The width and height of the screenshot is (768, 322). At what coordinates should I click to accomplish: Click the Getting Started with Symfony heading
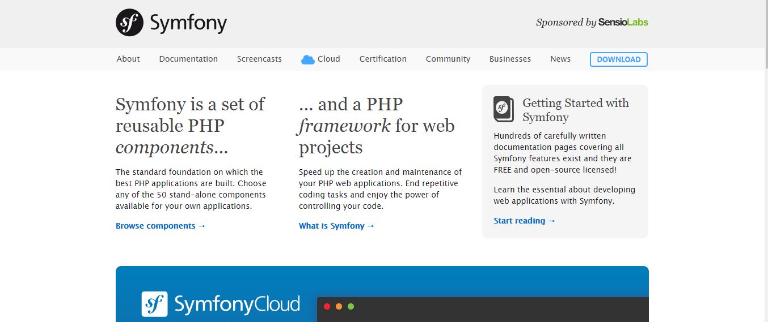pyautogui.click(x=576, y=110)
